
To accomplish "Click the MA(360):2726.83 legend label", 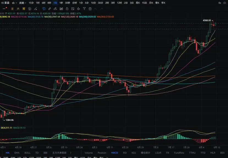I will [105, 17].
